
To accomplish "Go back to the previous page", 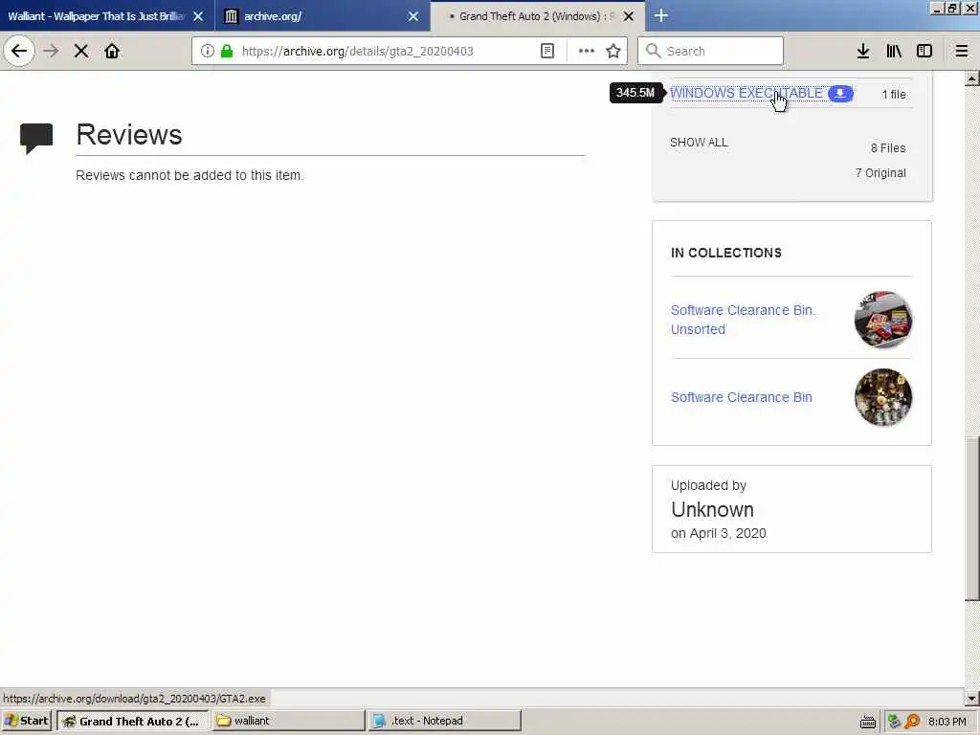I will pos(19,51).
